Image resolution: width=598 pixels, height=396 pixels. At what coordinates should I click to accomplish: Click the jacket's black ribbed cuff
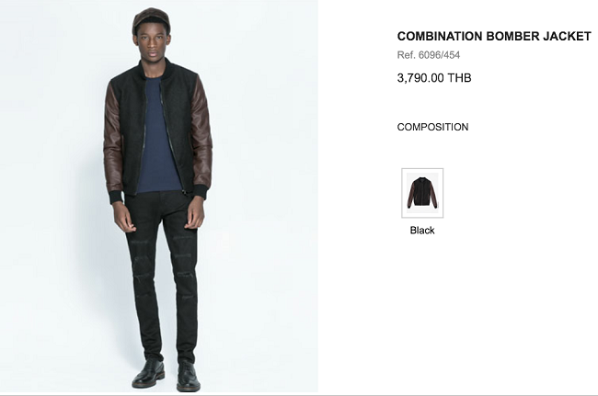[116, 198]
